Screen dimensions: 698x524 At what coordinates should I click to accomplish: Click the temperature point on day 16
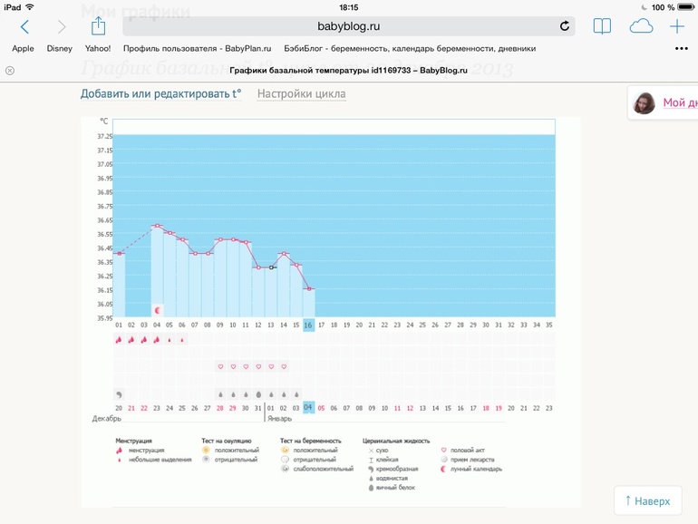[x=309, y=289]
